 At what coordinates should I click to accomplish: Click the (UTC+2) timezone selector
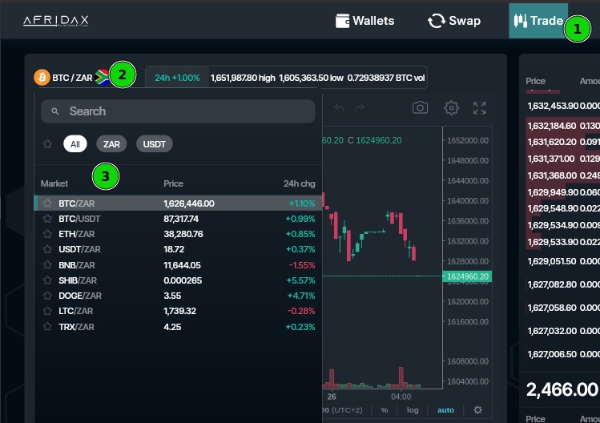click(343, 410)
